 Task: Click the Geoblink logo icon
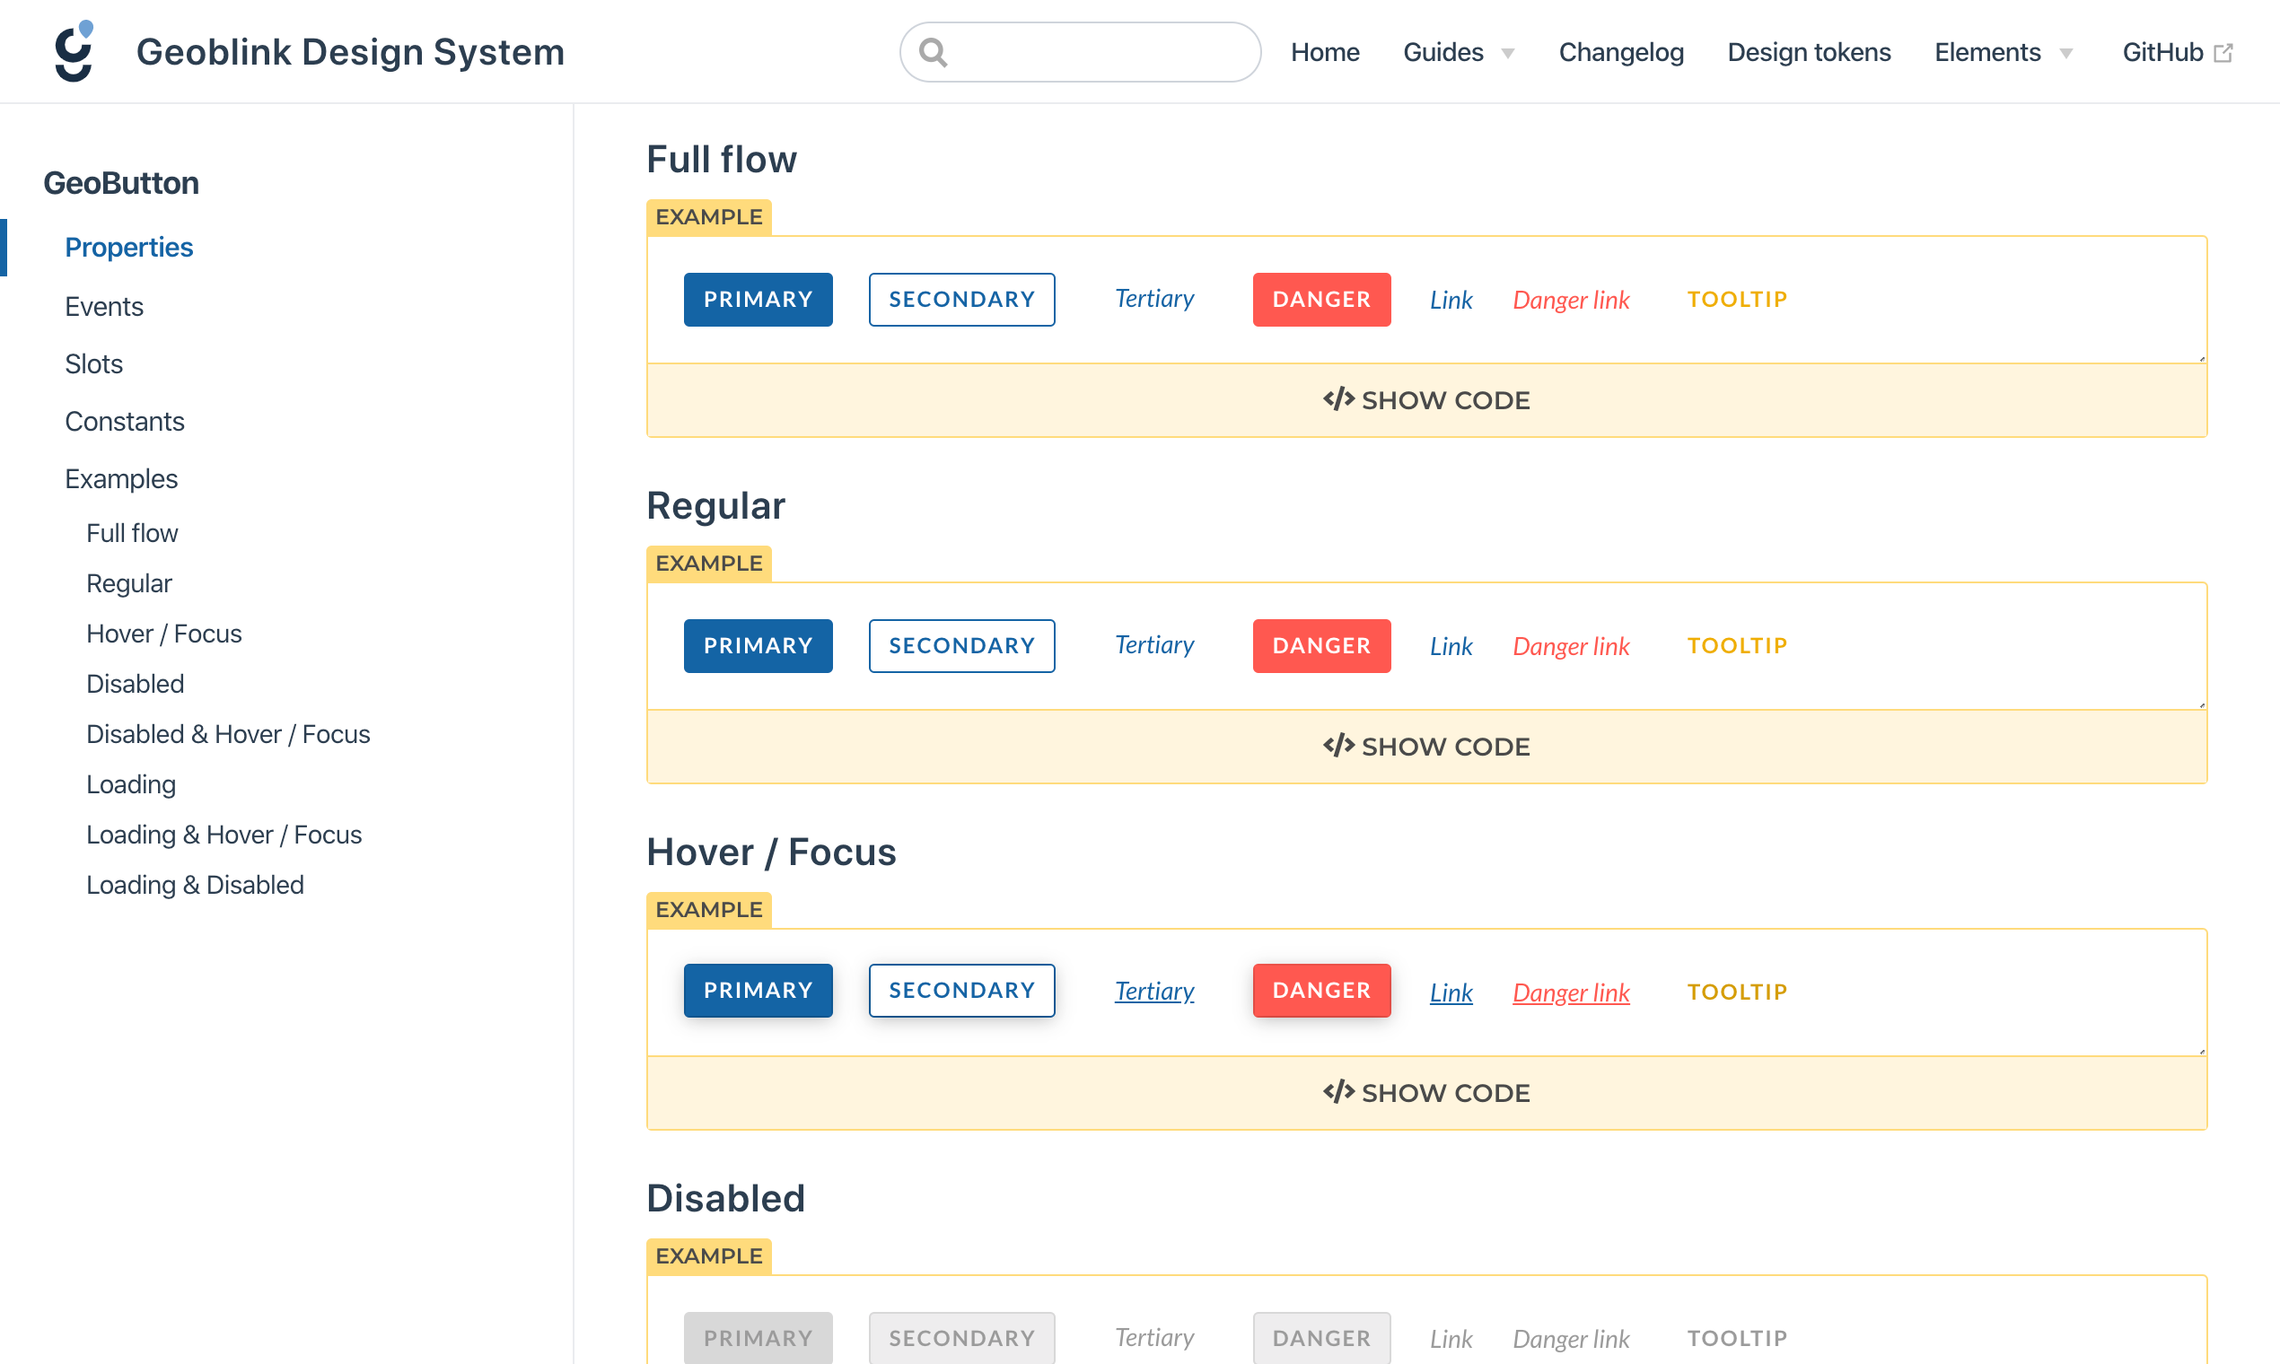point(72,50)
